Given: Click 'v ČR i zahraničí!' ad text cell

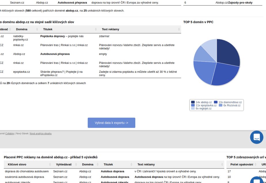Looking at the screenshot, I should click(x=166, y=171).
